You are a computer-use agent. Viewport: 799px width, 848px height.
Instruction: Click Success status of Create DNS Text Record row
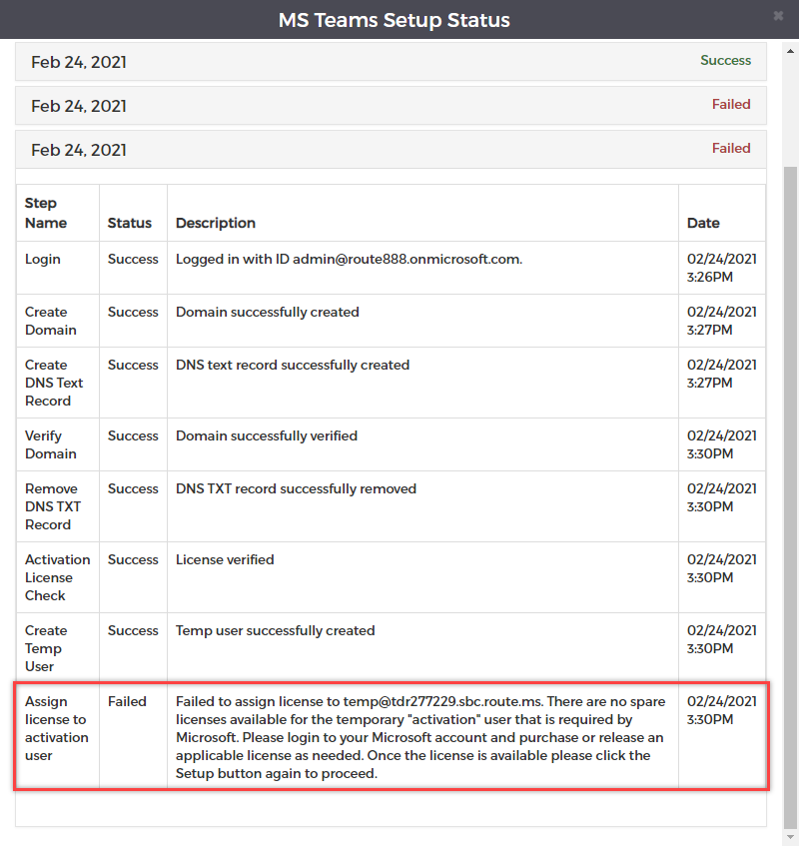tap(133, 365)
